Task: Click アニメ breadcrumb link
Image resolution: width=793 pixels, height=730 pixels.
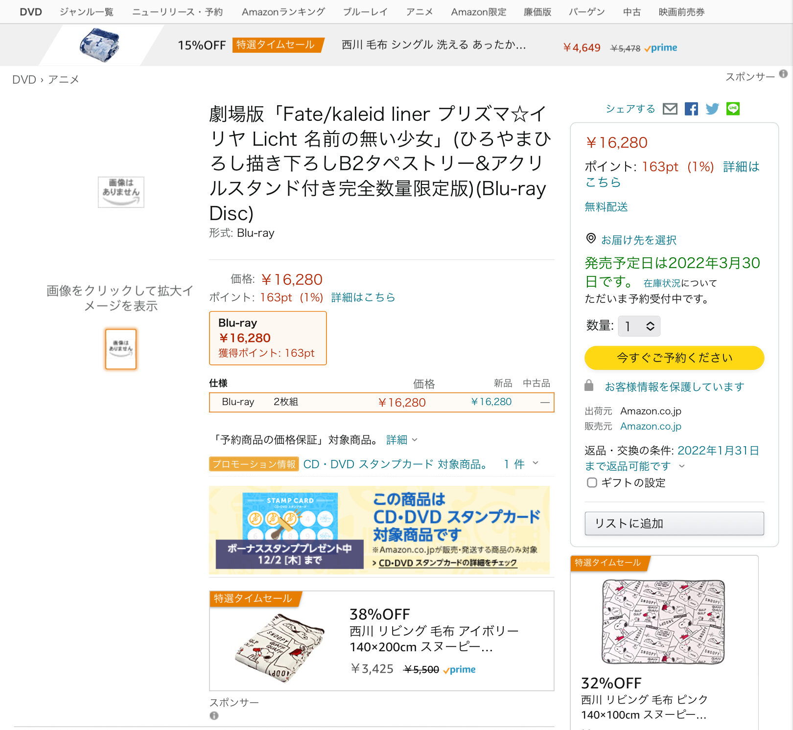Action: coord(64,80)
